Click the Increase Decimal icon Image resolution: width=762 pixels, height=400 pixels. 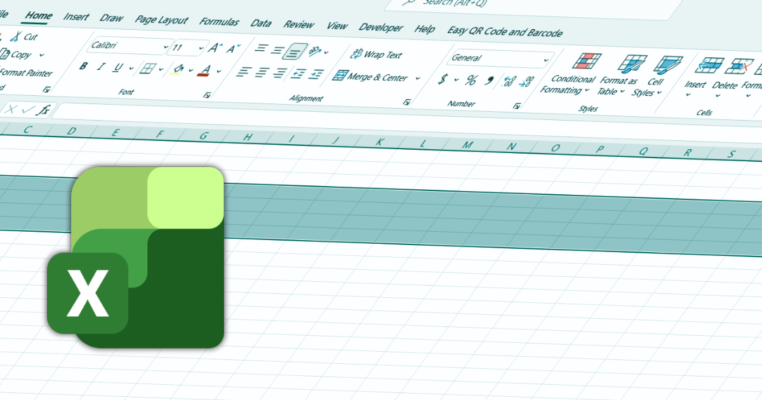click(509, 82)
